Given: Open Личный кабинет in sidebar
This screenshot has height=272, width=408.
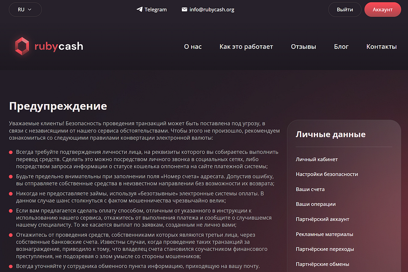Looking at the screenshot, I should click(317, 159).
